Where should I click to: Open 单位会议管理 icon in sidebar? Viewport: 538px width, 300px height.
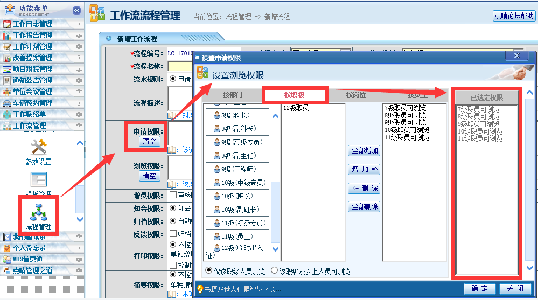click(x=7, y=92)
